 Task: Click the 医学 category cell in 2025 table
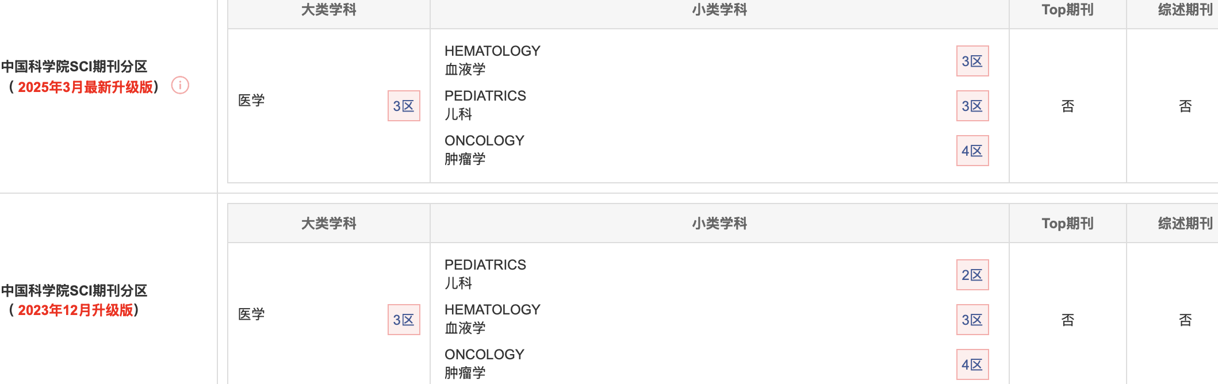coord(251,101)
